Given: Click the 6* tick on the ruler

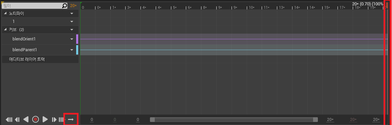Looking at the screenshot, I should (x=190, y=7).
